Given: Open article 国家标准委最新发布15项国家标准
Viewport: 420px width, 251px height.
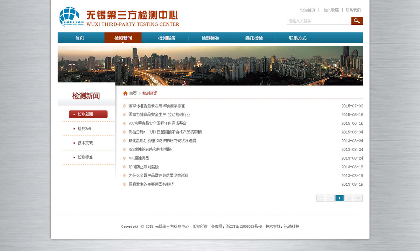Looking at the screenshot, I should coord(156,106).
